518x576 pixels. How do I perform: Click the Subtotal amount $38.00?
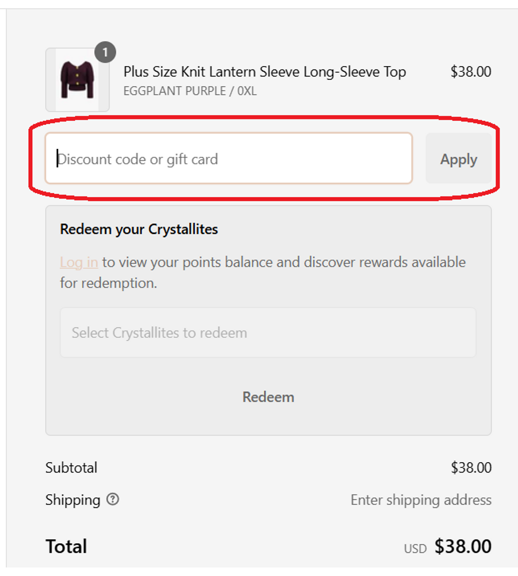(471, 467)
